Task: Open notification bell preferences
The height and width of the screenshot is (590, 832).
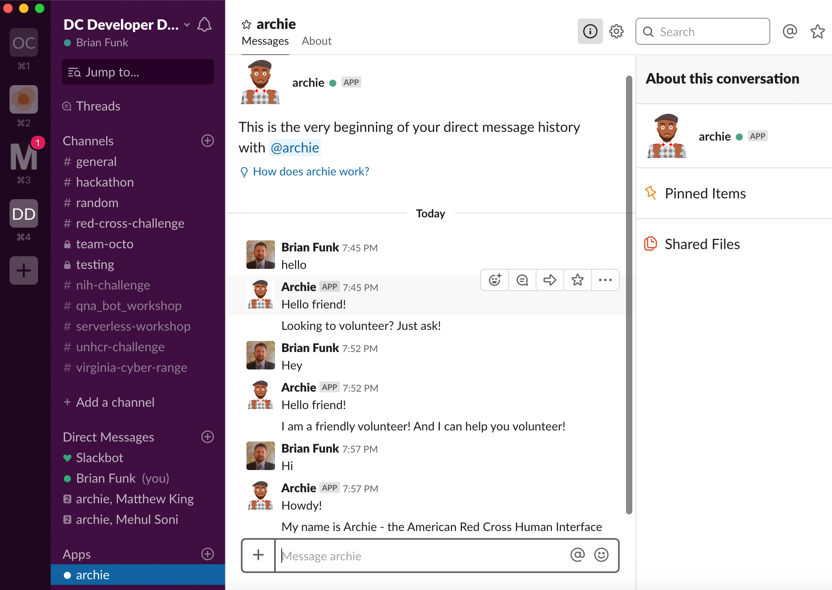Action: click(204, 25)
